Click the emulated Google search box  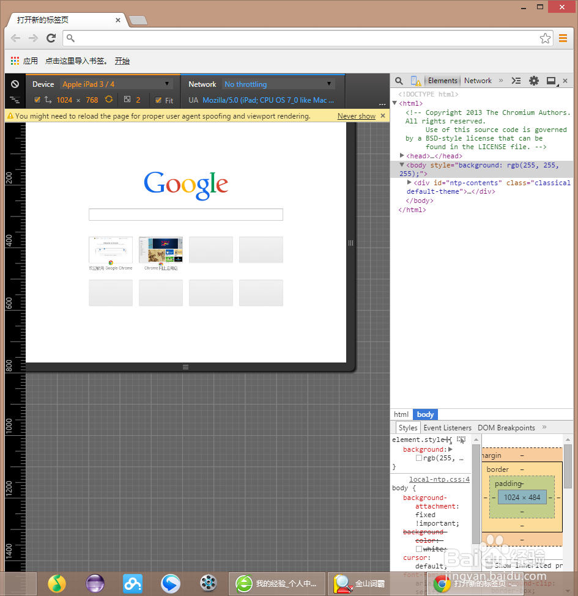[x=185, y=215]
